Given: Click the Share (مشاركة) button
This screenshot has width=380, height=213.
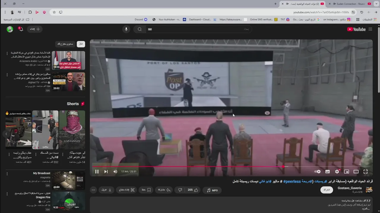Looking at the screenshot, I should (164, 190).
